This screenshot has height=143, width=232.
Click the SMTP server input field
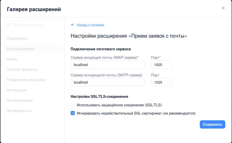point(107,82)
